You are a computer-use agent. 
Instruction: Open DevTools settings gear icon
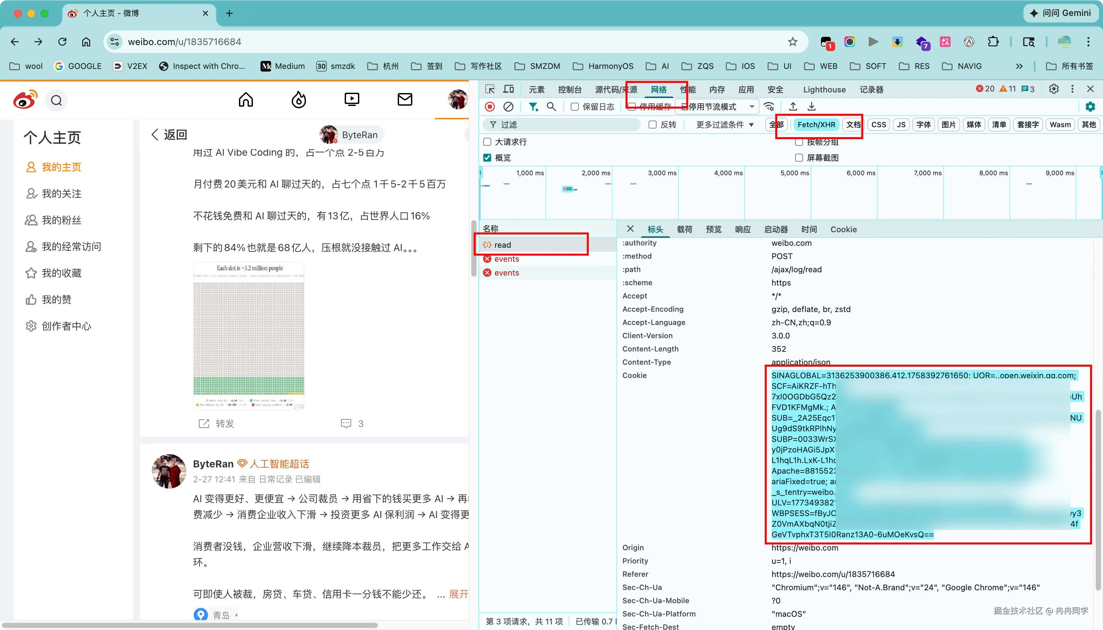[1054, 89]
